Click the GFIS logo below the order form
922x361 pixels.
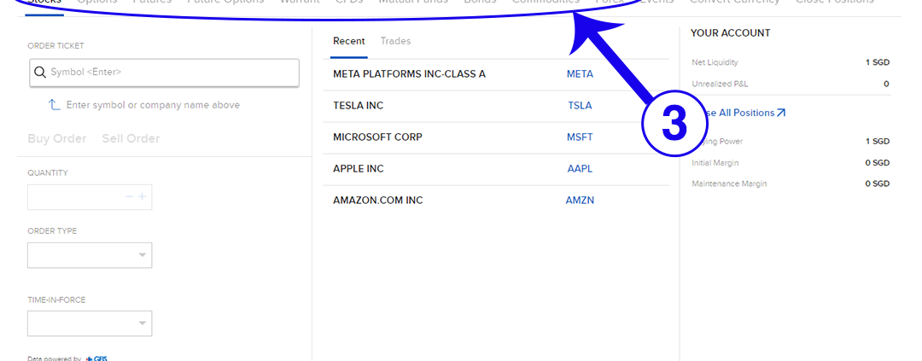tap(96, 358)
